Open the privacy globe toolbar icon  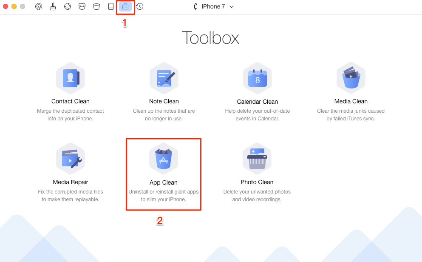[x=68, y=6]
